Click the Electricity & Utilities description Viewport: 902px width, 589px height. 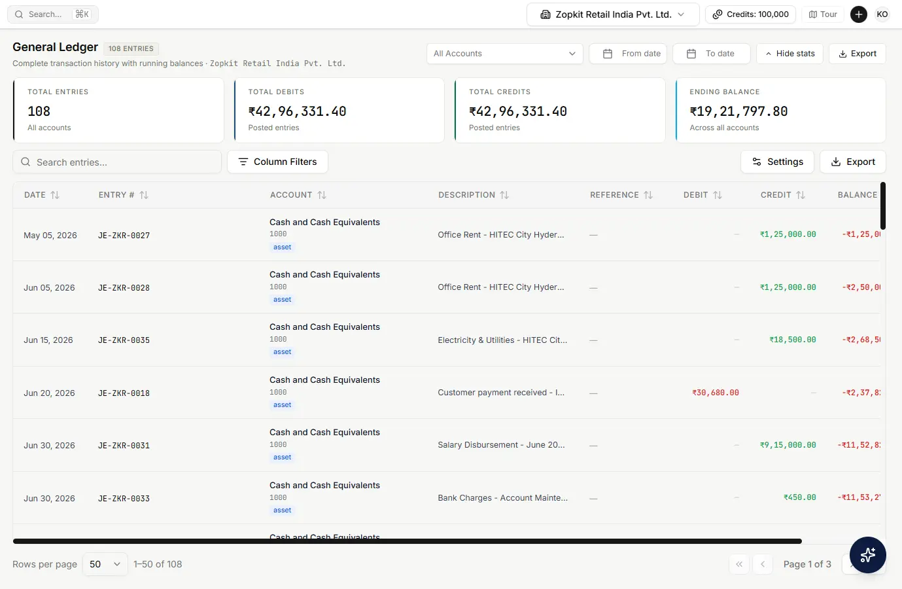click(x=502, y=340)
